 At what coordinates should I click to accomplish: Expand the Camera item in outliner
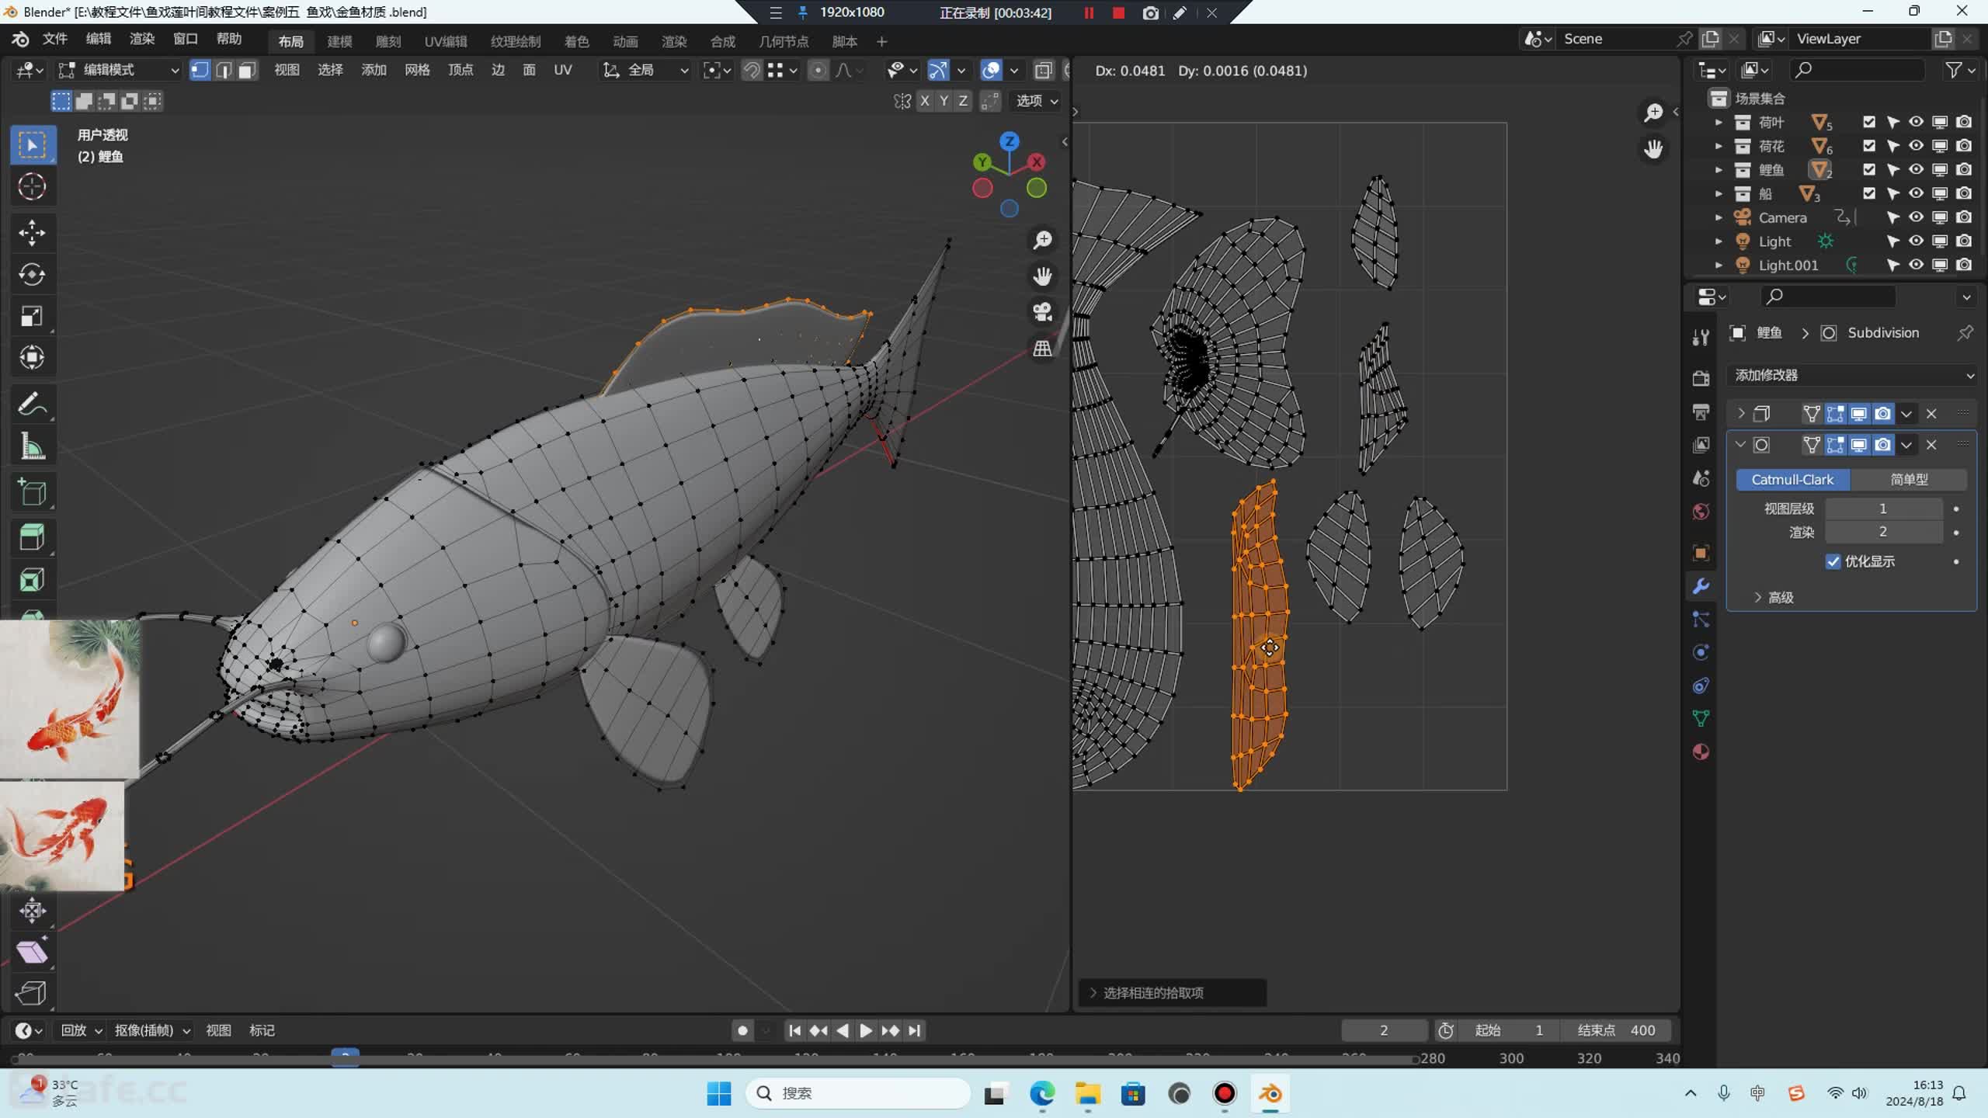click(1719, 217)
